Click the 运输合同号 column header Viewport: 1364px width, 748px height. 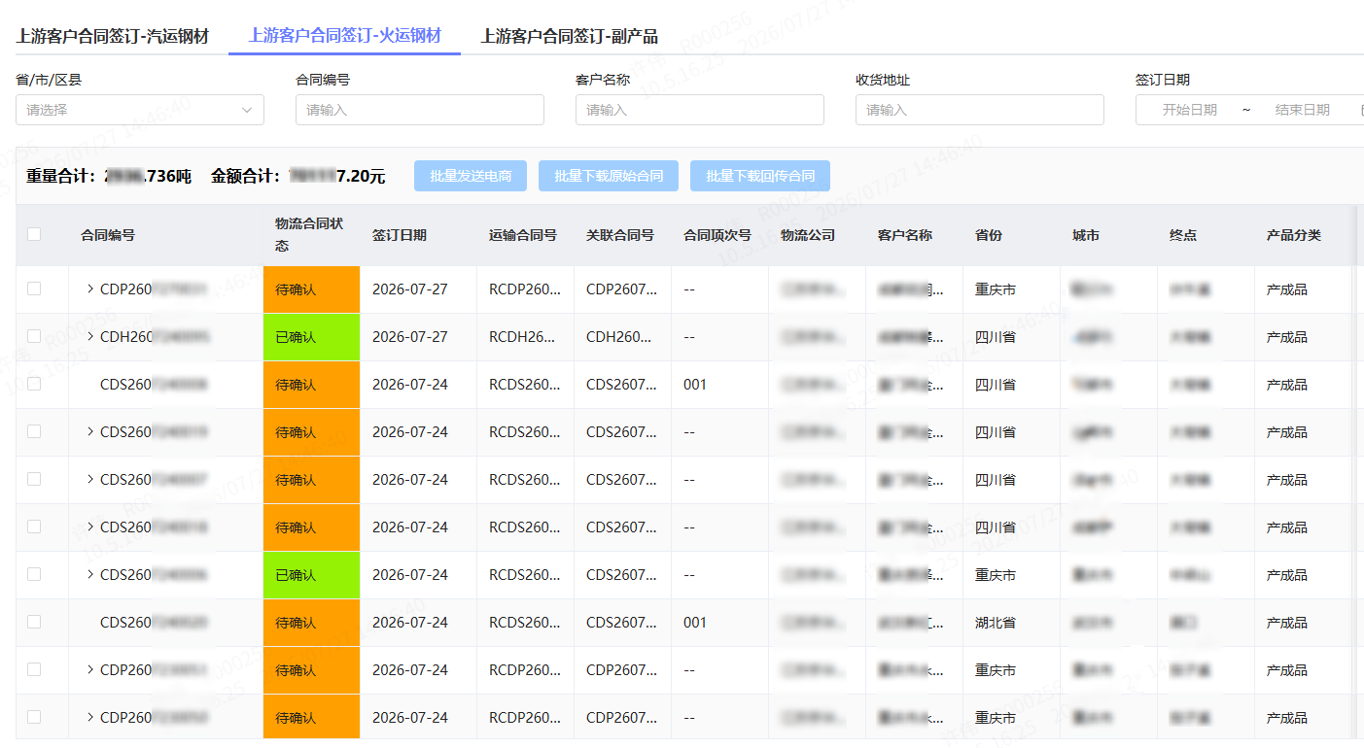[x=523, y=235]
